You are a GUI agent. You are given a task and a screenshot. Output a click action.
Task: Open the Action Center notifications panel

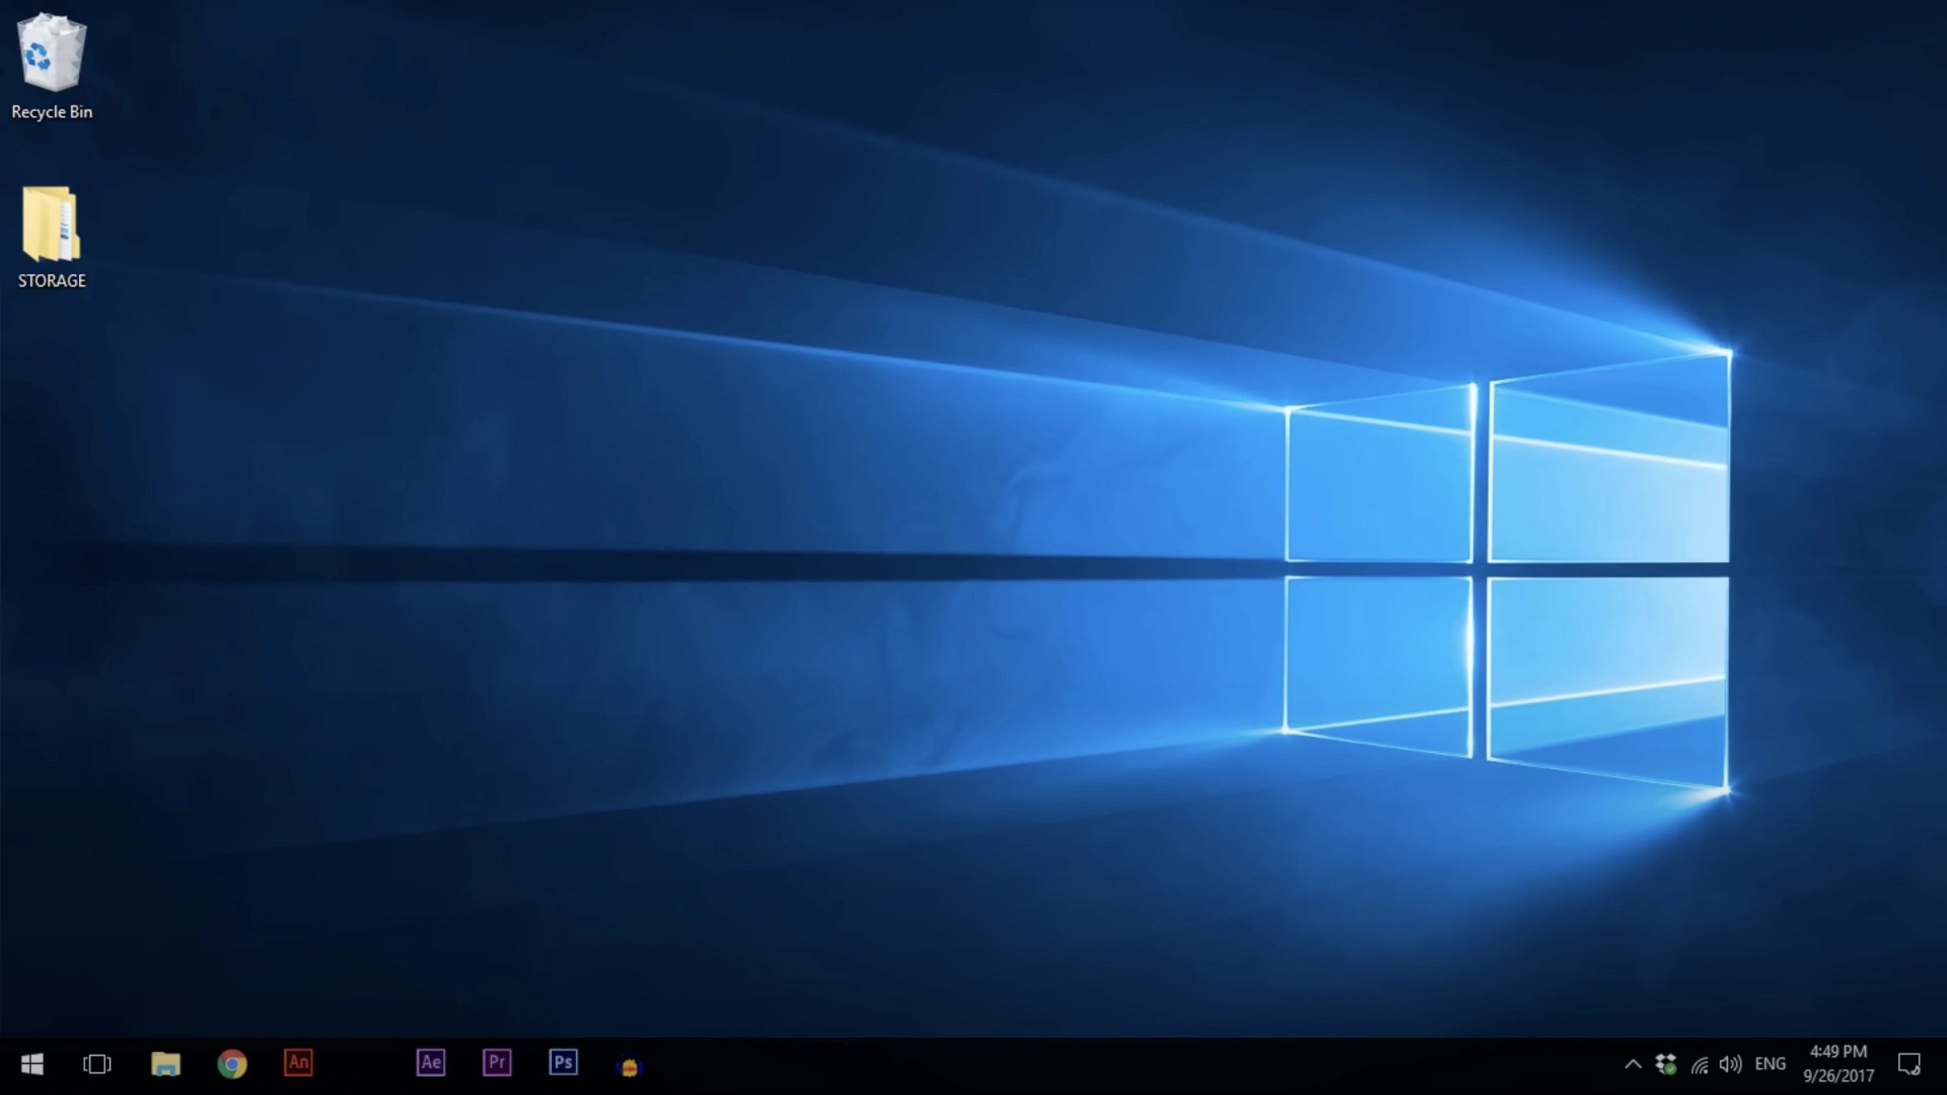pyautogui.click(x=1908, y=1064)
